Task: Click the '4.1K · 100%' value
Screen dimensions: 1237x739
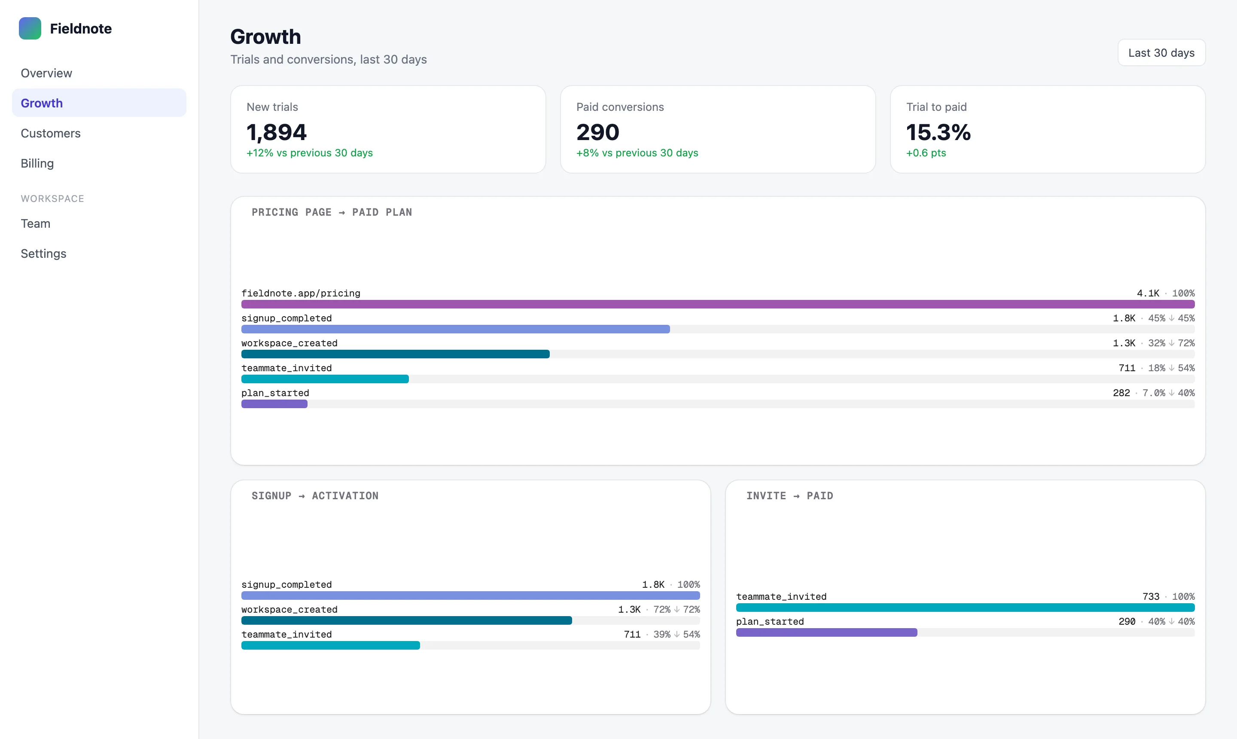Action: 1165,293
